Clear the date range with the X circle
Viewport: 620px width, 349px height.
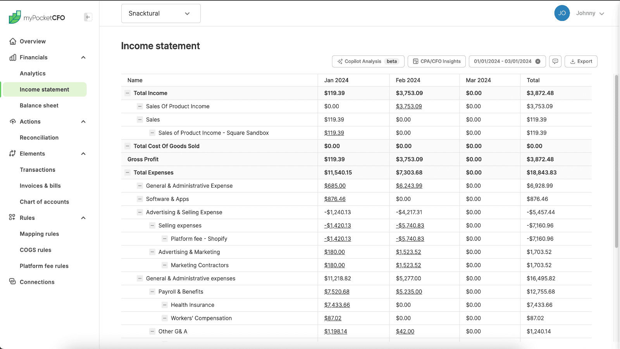[538, 61]
